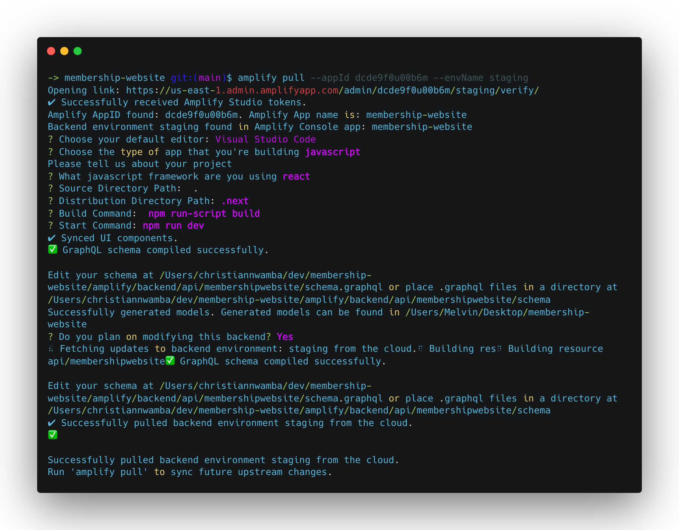
Task: Click the green maximize window dot
Action: click(78, 51)
